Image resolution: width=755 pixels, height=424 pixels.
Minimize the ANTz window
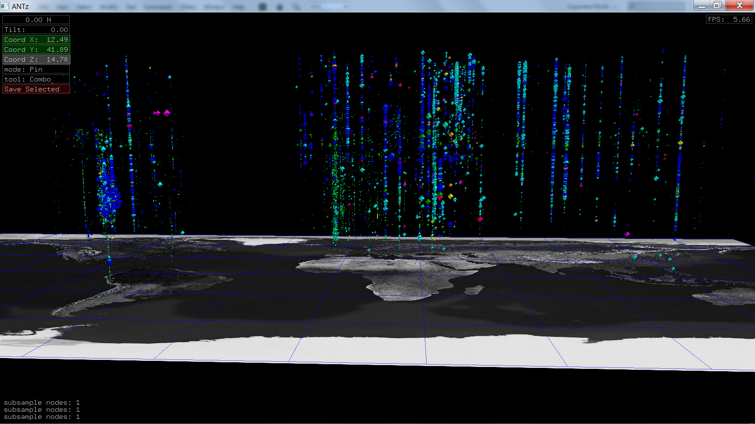point(702,6)
